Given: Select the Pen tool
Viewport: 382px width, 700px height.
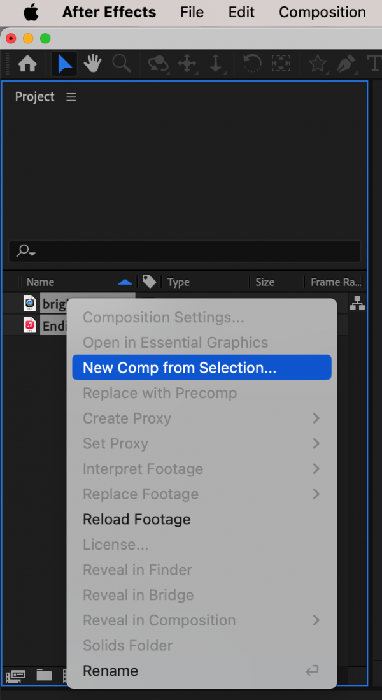Looking at the screenshot, I should click(x=346, y=64).
